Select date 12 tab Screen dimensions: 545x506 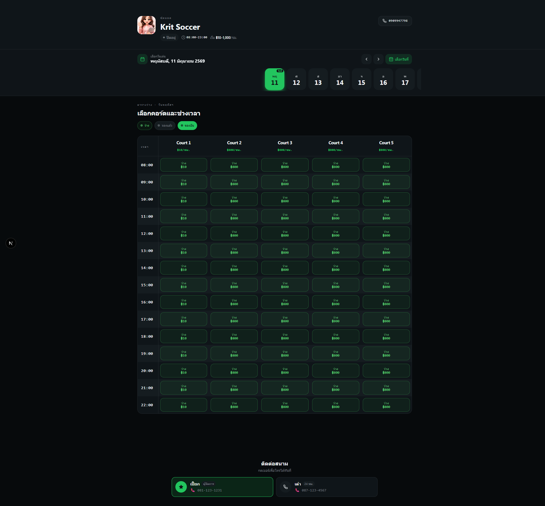pos(296,79)
